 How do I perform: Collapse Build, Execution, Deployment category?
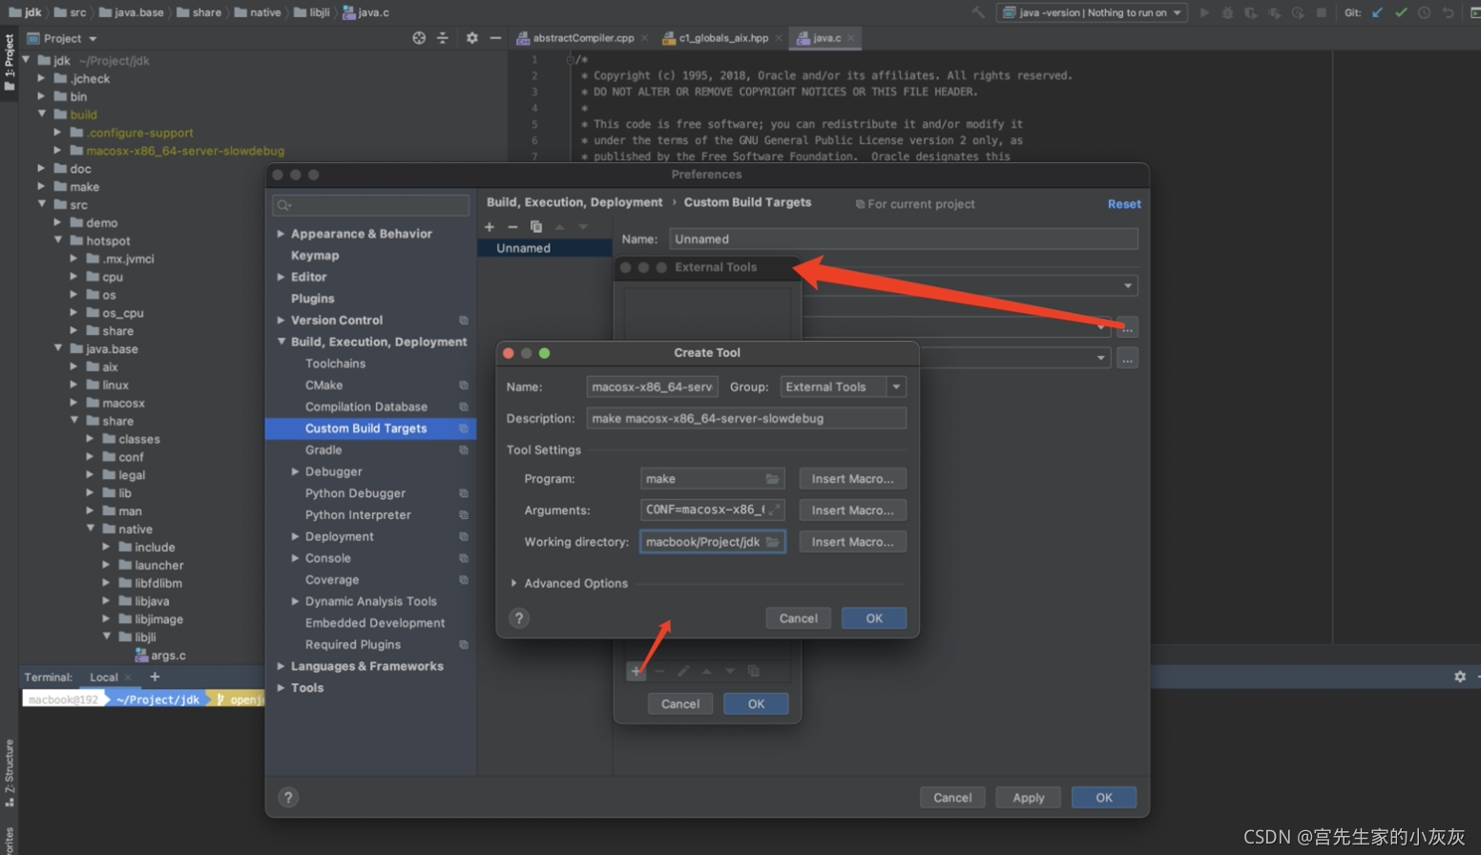point(282,342)
